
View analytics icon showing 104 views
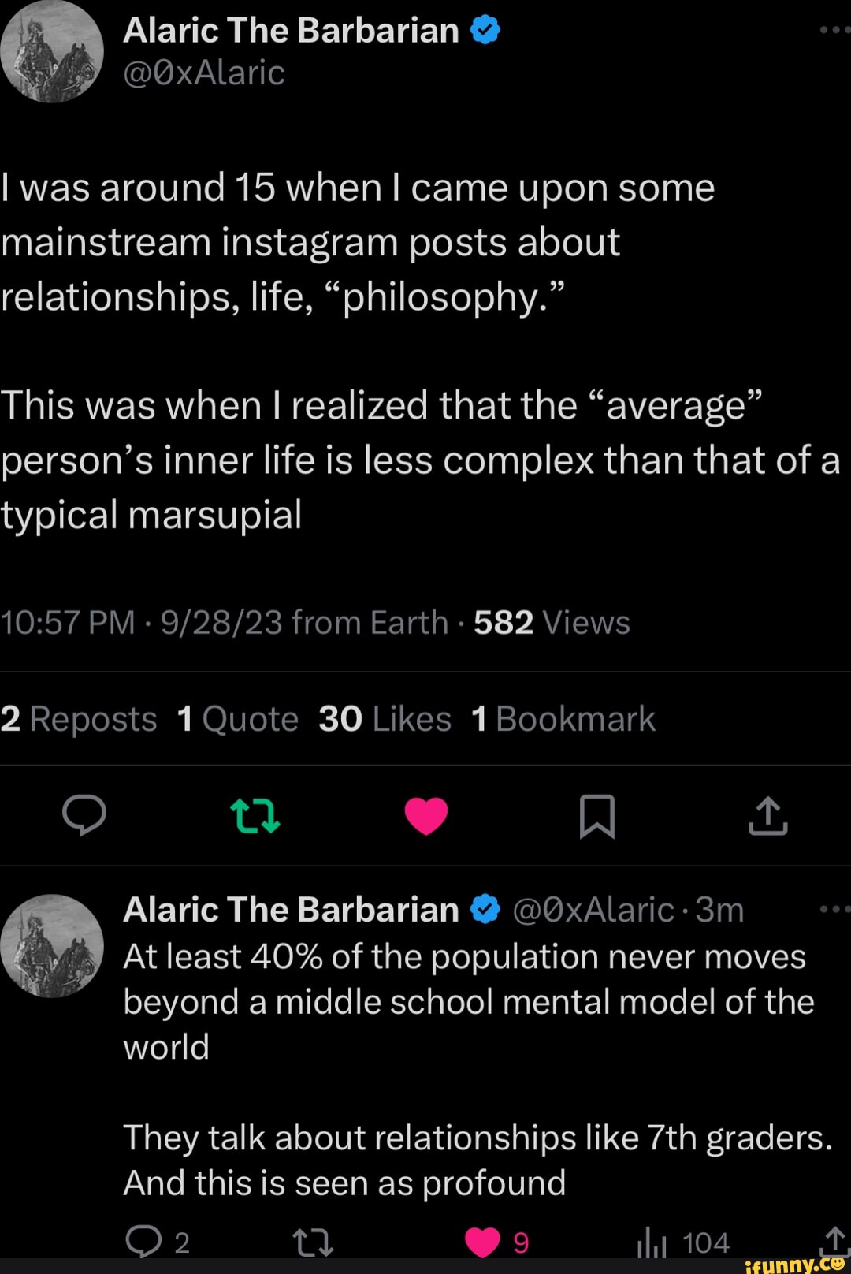point(652,1244)
